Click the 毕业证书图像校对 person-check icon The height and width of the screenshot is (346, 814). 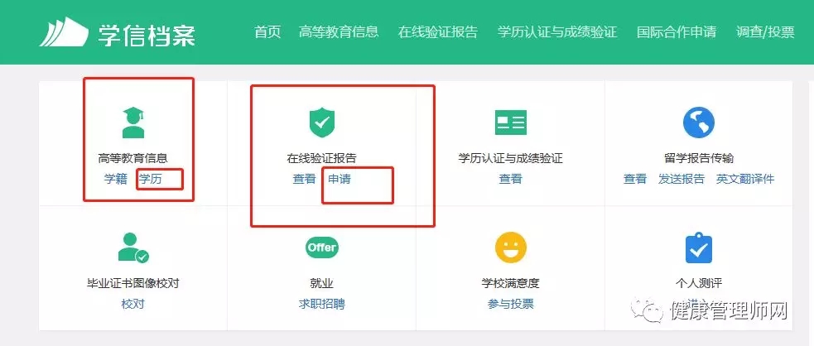coord(132,247)
